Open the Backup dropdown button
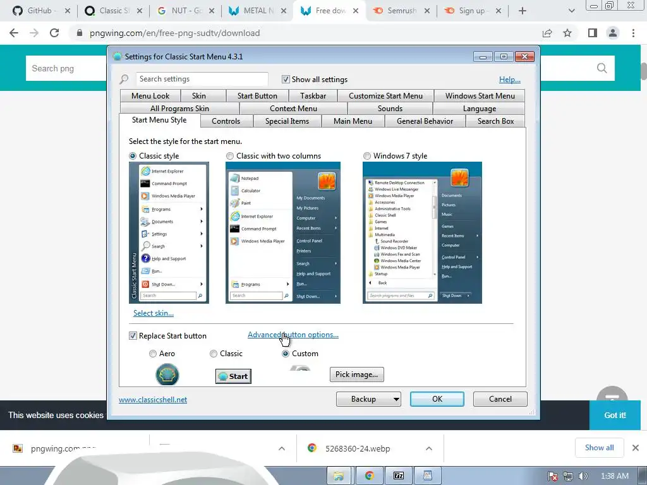647x485 pixels. pos(368,399)
